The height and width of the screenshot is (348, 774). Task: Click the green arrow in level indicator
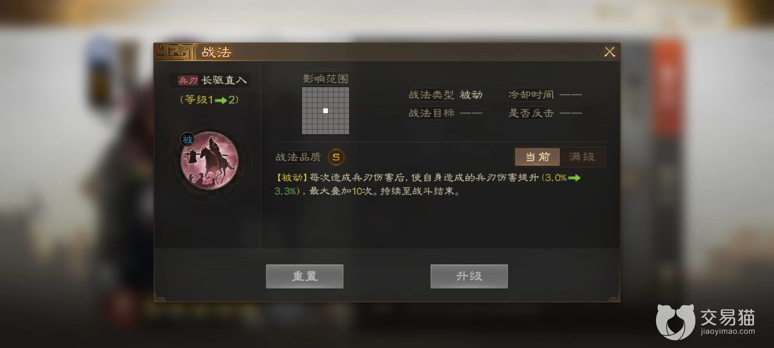coord(221,101)
